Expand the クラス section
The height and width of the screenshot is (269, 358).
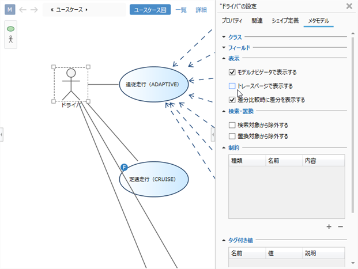pyautogui.click(x=224, y=37)
